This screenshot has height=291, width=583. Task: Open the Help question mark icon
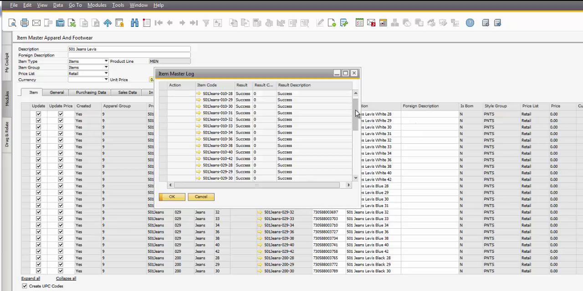point(470,23)
